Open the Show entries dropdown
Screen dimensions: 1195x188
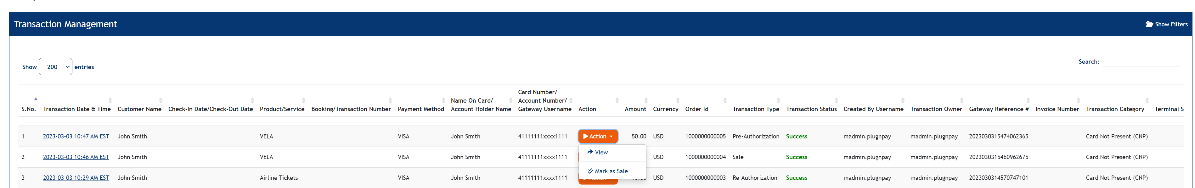(x=56, y=66)
